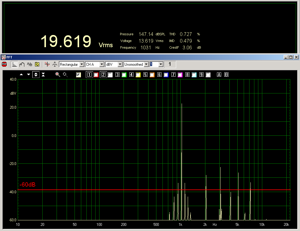Shift the graph up with the up arrow

coord(21,75)
